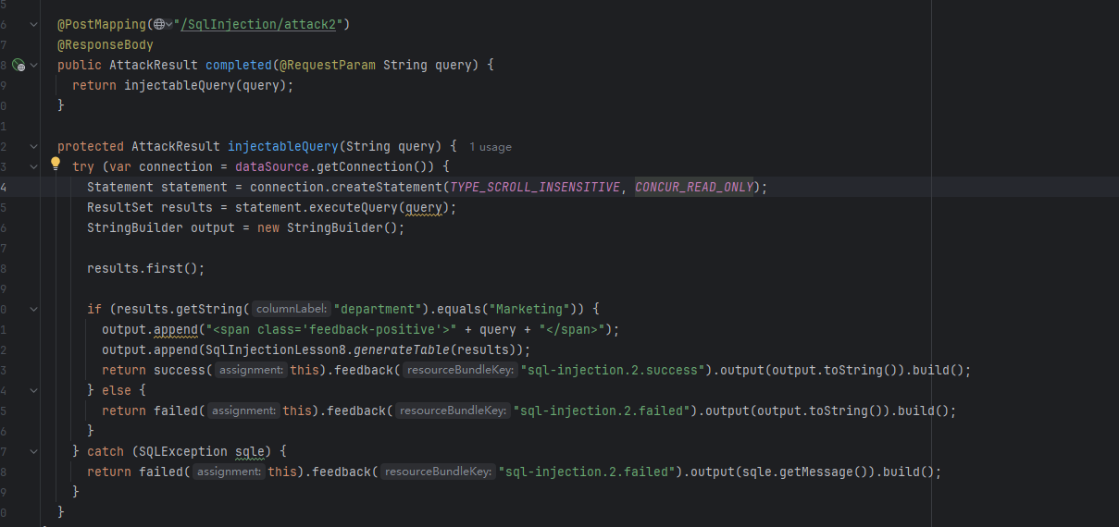Collapse the catch SQLException block chevron

(x=34, y=451)
